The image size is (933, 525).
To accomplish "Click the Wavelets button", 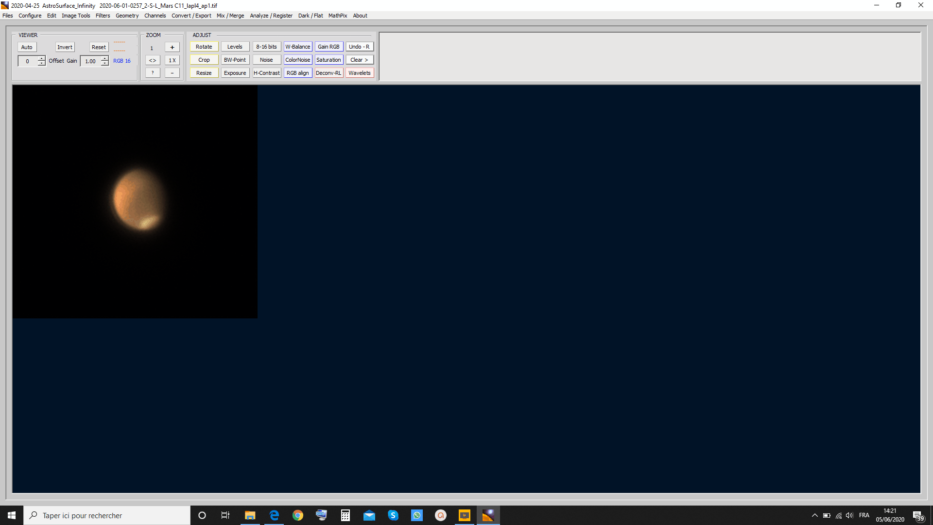I will point(359,73).
